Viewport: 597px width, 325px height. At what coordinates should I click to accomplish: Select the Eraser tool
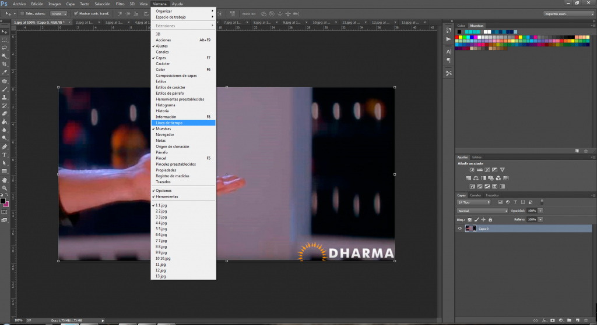pos(5,114)
